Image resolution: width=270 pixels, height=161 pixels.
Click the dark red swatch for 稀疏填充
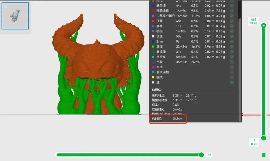pyautogui.click(x=153, y=11)
